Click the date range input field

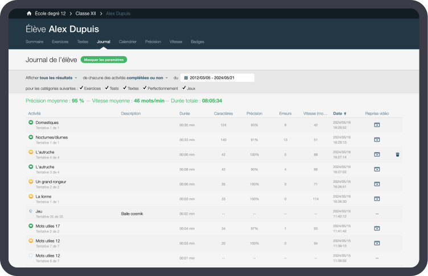click(x=220, y=78)
